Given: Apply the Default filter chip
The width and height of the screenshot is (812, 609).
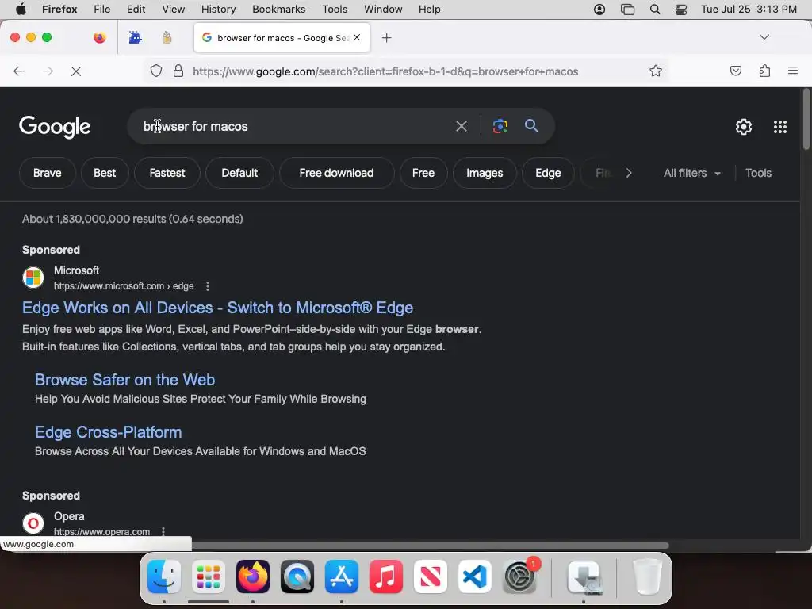Looking at the screenshot, I should pos(239,173).
